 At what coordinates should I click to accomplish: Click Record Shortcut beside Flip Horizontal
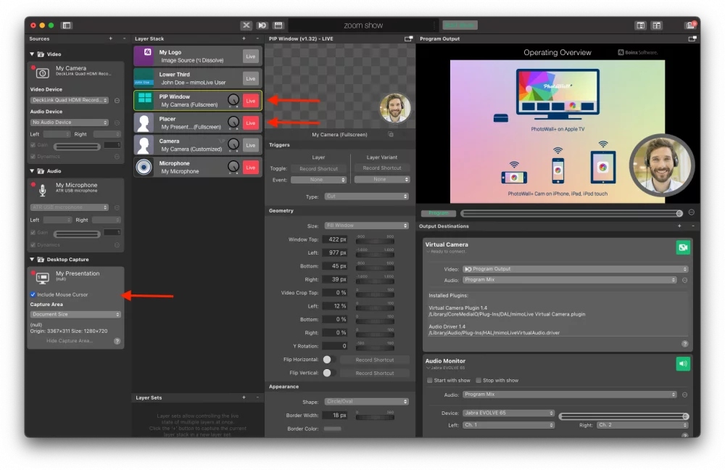click(x=375, y=360)
